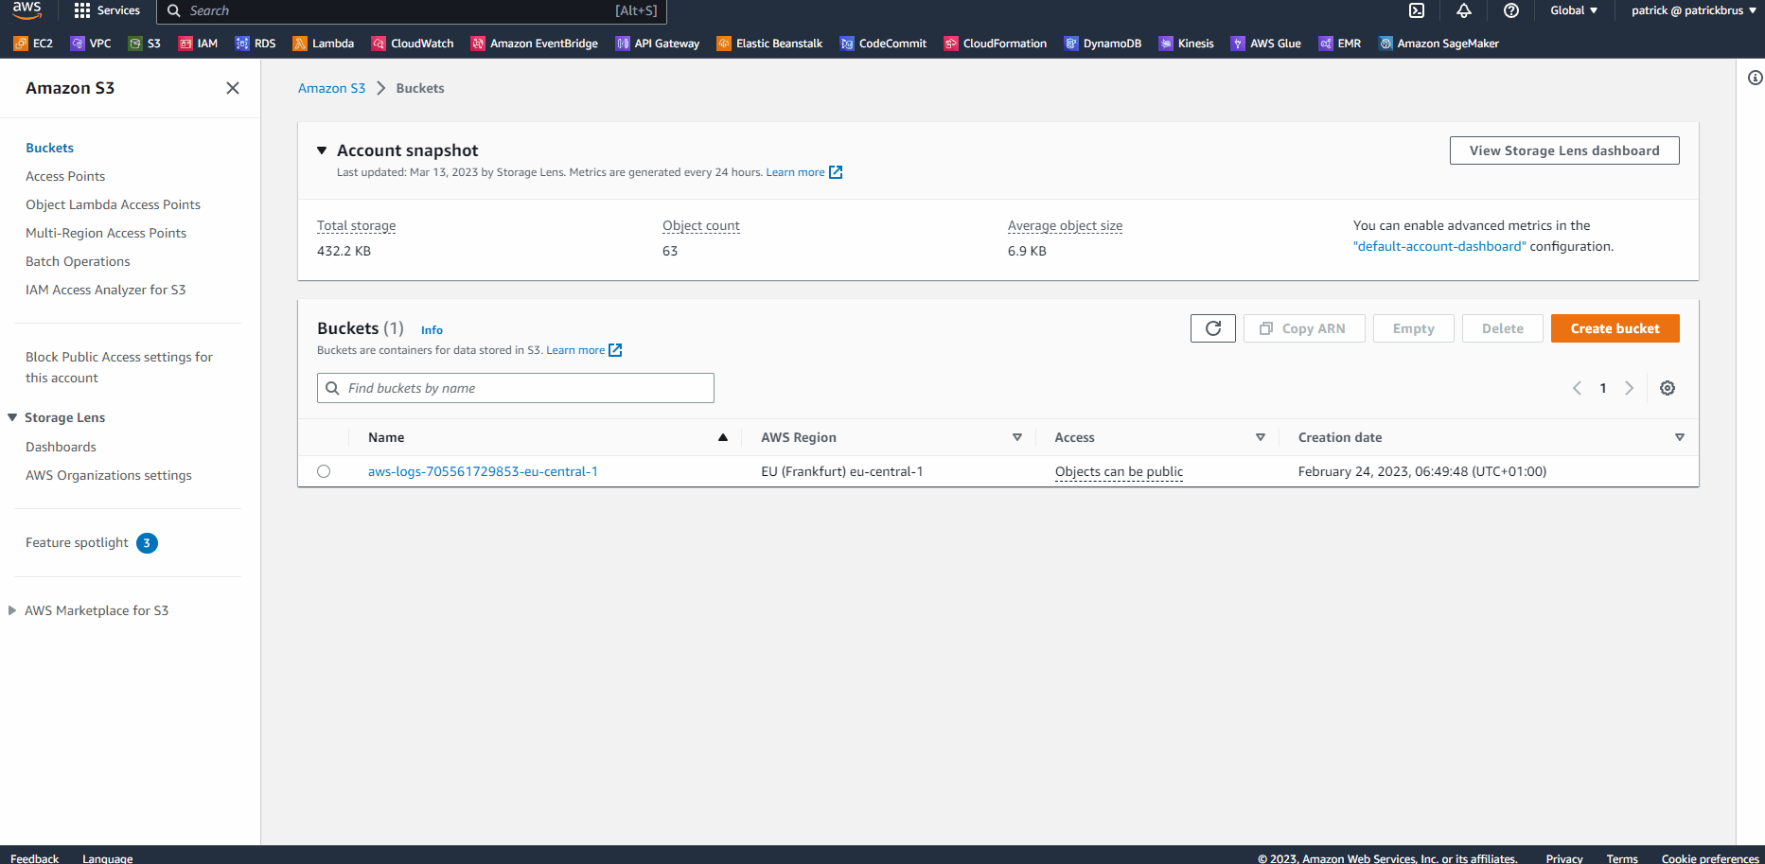The height and width of the screenshot is (864, 1765).
Task: Click the info circle icon at right edge
Action: tap(1755, 78)
